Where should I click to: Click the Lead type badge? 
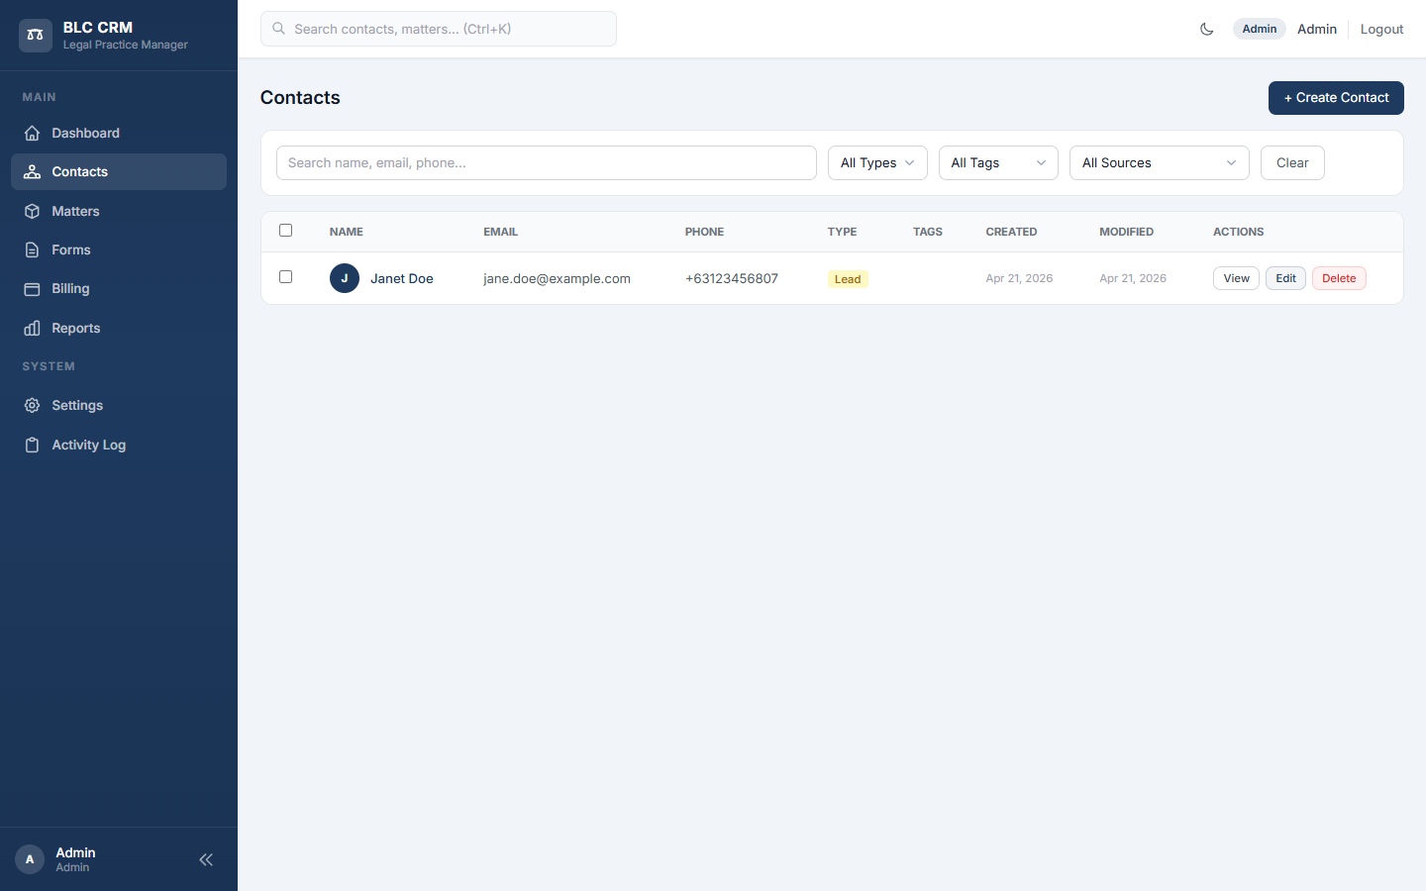[x=848, y=279]
